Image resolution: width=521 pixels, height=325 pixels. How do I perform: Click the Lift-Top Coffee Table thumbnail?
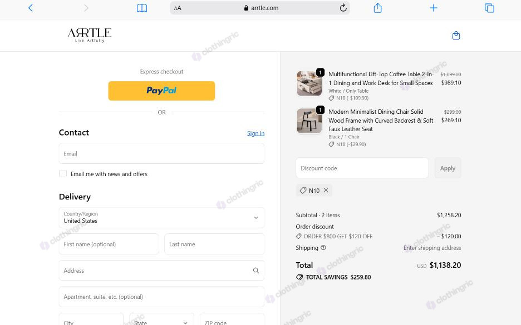pyautogui.click(x=309, y=83)
